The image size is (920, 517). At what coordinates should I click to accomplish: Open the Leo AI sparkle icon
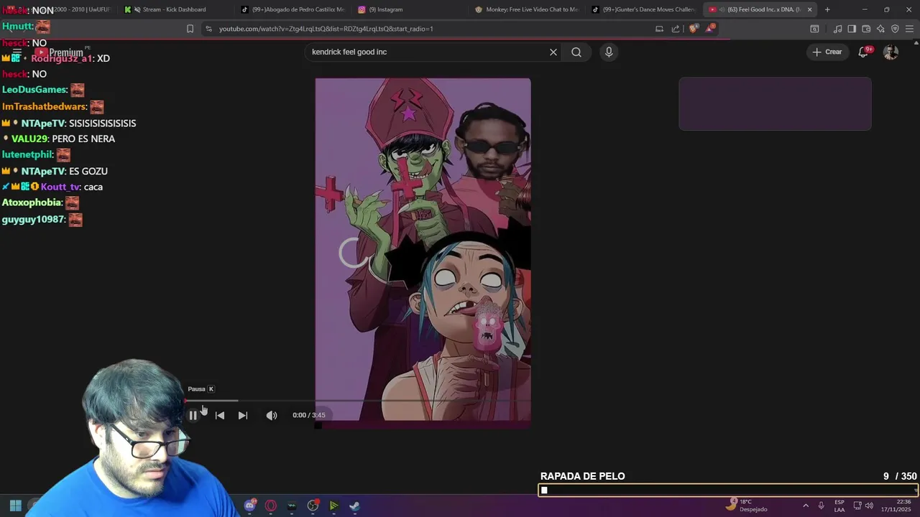pos(880,29)
